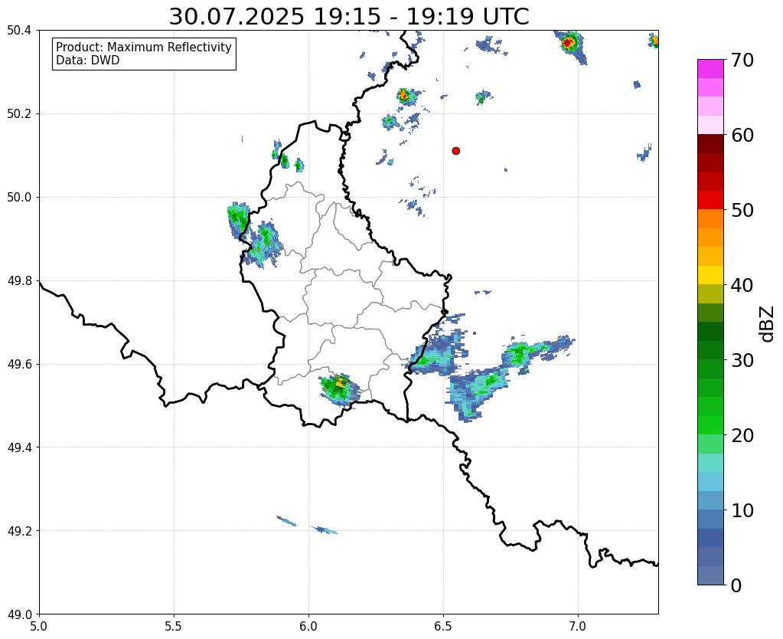The width and height of the screenshot is (783, 639).
Task: Click latitude axis label '49.4'
Action: click(x=19, y=447)
